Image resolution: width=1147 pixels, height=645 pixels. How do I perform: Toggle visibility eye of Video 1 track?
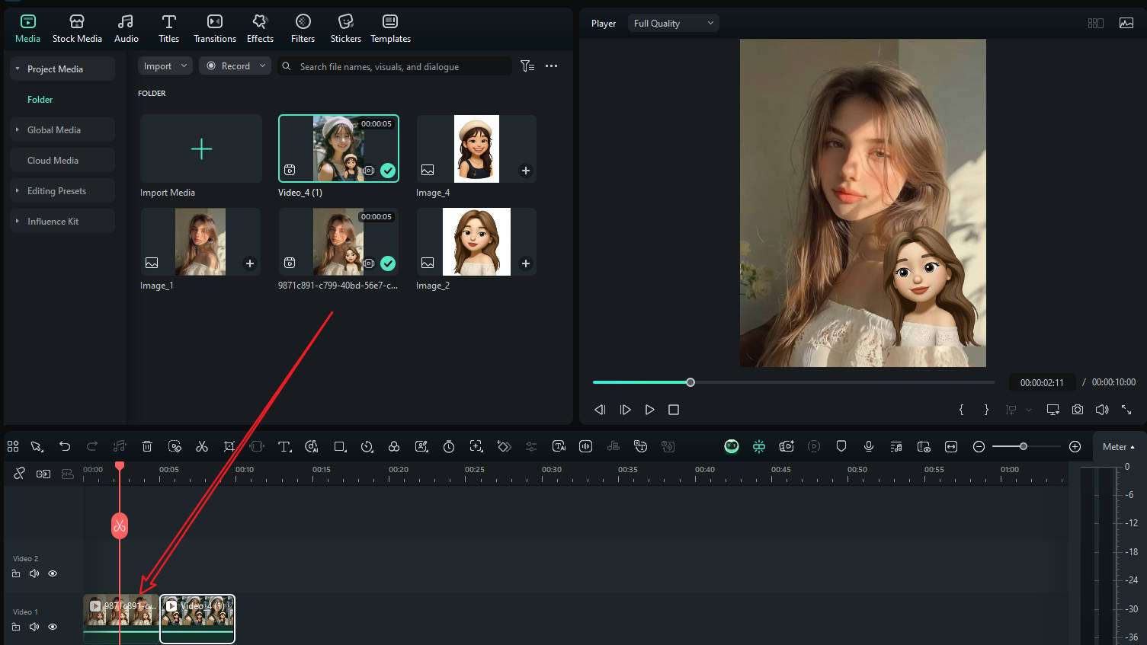pos(53,627)
